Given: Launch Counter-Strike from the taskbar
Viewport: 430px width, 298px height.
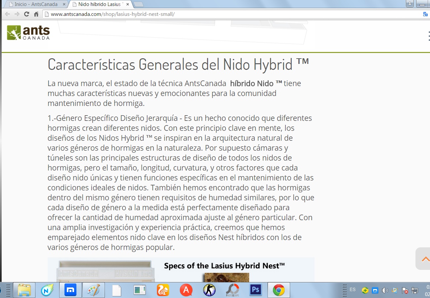Looking at the screenshot, I should (x=209, y=290).
